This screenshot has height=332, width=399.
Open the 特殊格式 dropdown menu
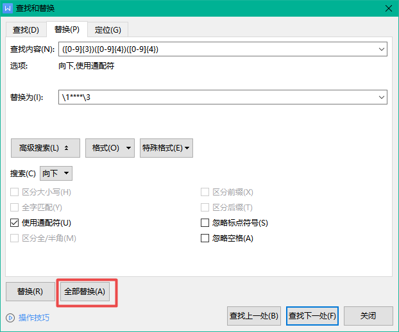pyautogui.click(x=166, y=147)
